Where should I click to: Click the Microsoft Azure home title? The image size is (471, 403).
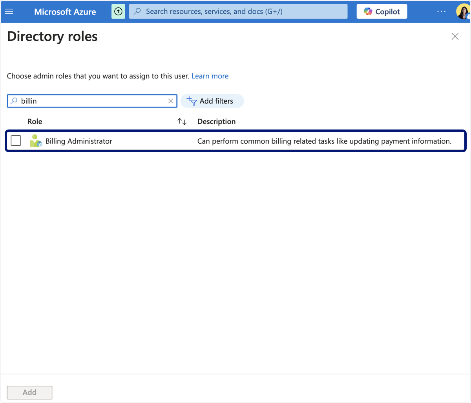pyautogui.click(x=65, y=12)
